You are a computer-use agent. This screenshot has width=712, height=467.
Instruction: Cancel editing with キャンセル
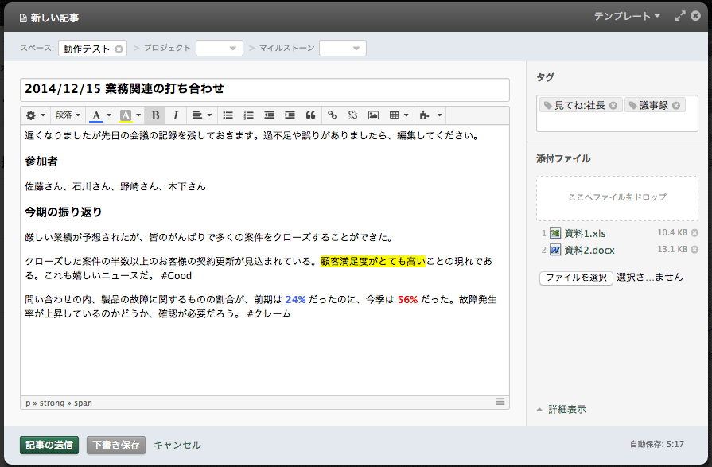177,446
